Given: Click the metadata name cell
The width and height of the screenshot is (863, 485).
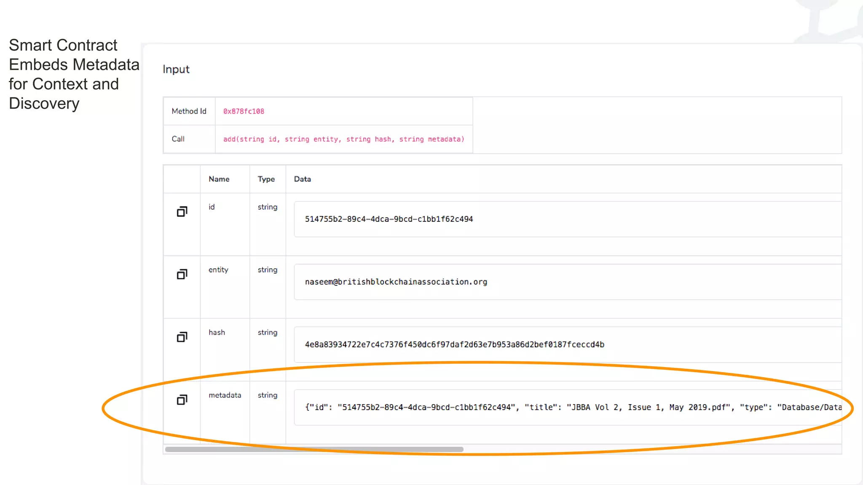Looking at the screenshot, I should [225, 395].
